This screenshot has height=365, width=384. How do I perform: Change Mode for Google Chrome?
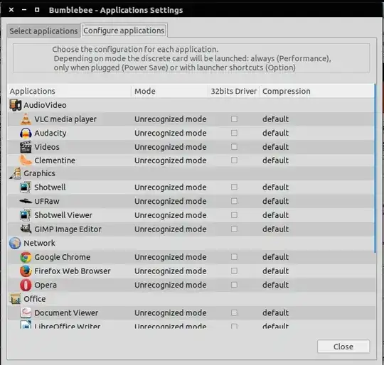(x=170, y=257)
